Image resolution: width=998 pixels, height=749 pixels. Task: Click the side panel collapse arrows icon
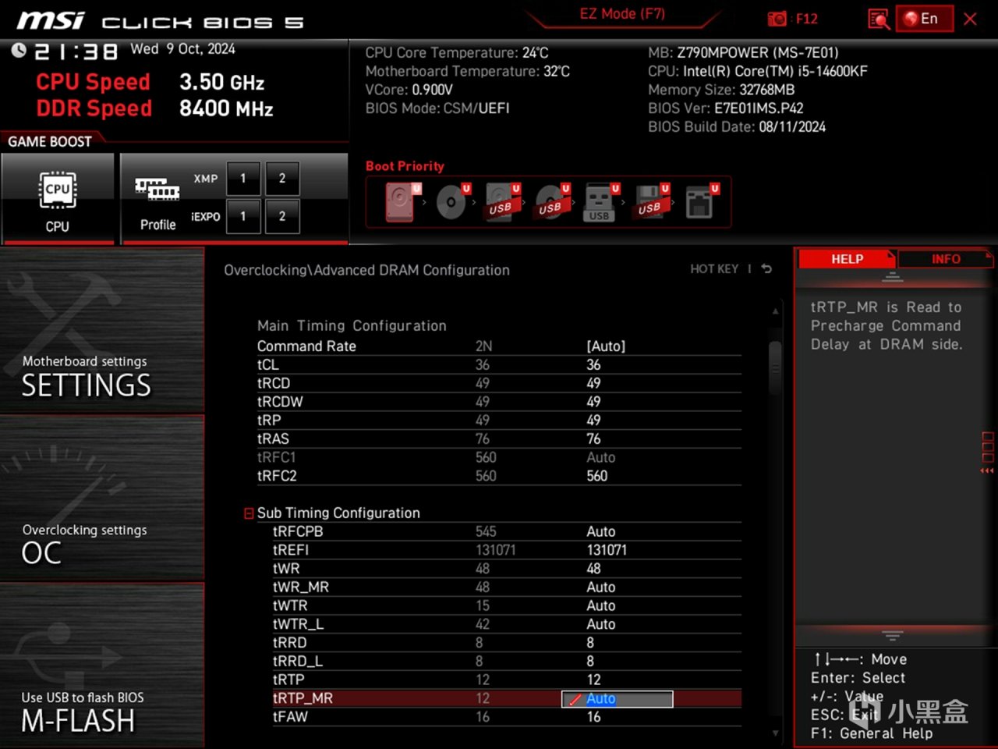[x=987, y=471]
